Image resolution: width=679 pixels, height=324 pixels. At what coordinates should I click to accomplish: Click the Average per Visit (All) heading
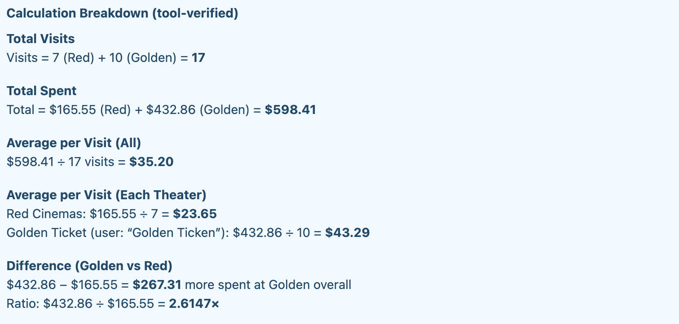(x=74, y=143)
